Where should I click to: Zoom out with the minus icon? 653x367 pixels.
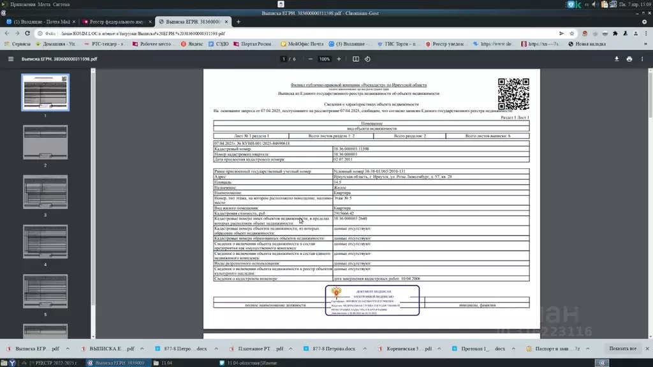[x=311, y=59]
